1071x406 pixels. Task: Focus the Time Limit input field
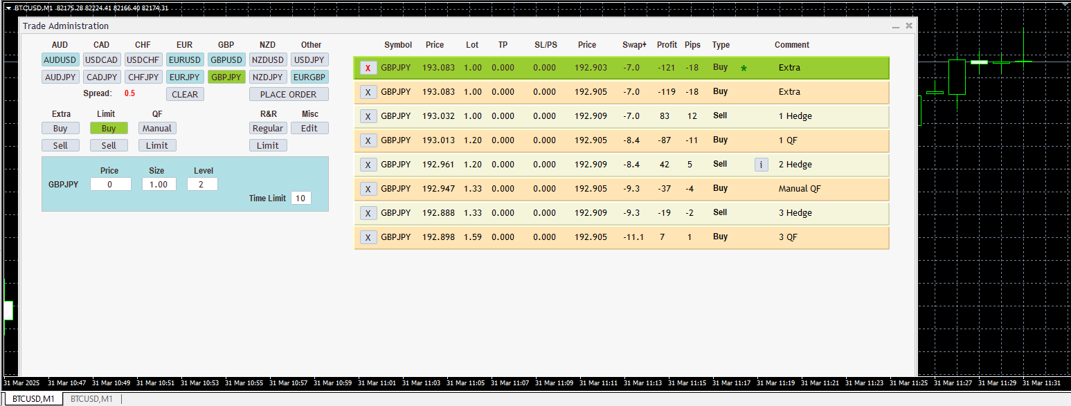[300, 199]
